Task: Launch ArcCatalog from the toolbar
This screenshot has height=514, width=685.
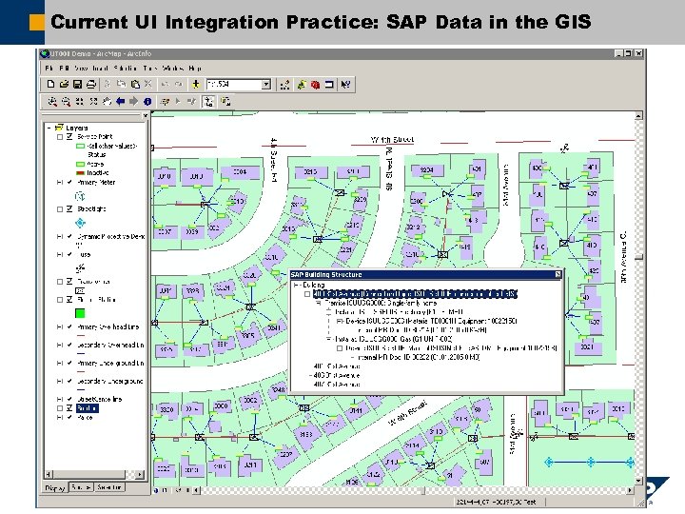Action: (x=302, y=85)
